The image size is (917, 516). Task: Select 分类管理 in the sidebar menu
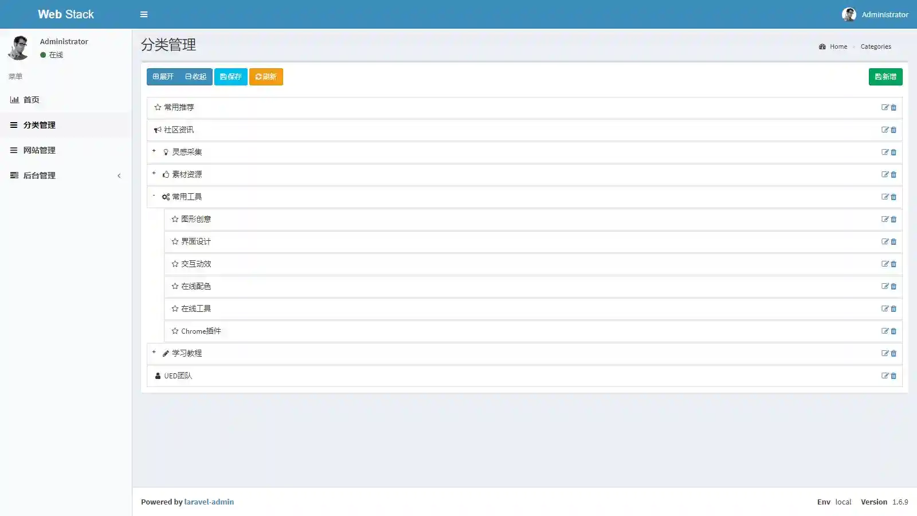pos(65,125)
